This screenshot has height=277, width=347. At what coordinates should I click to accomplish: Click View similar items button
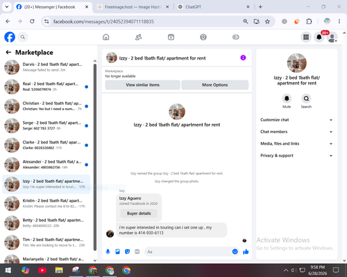tap(142, 84)
